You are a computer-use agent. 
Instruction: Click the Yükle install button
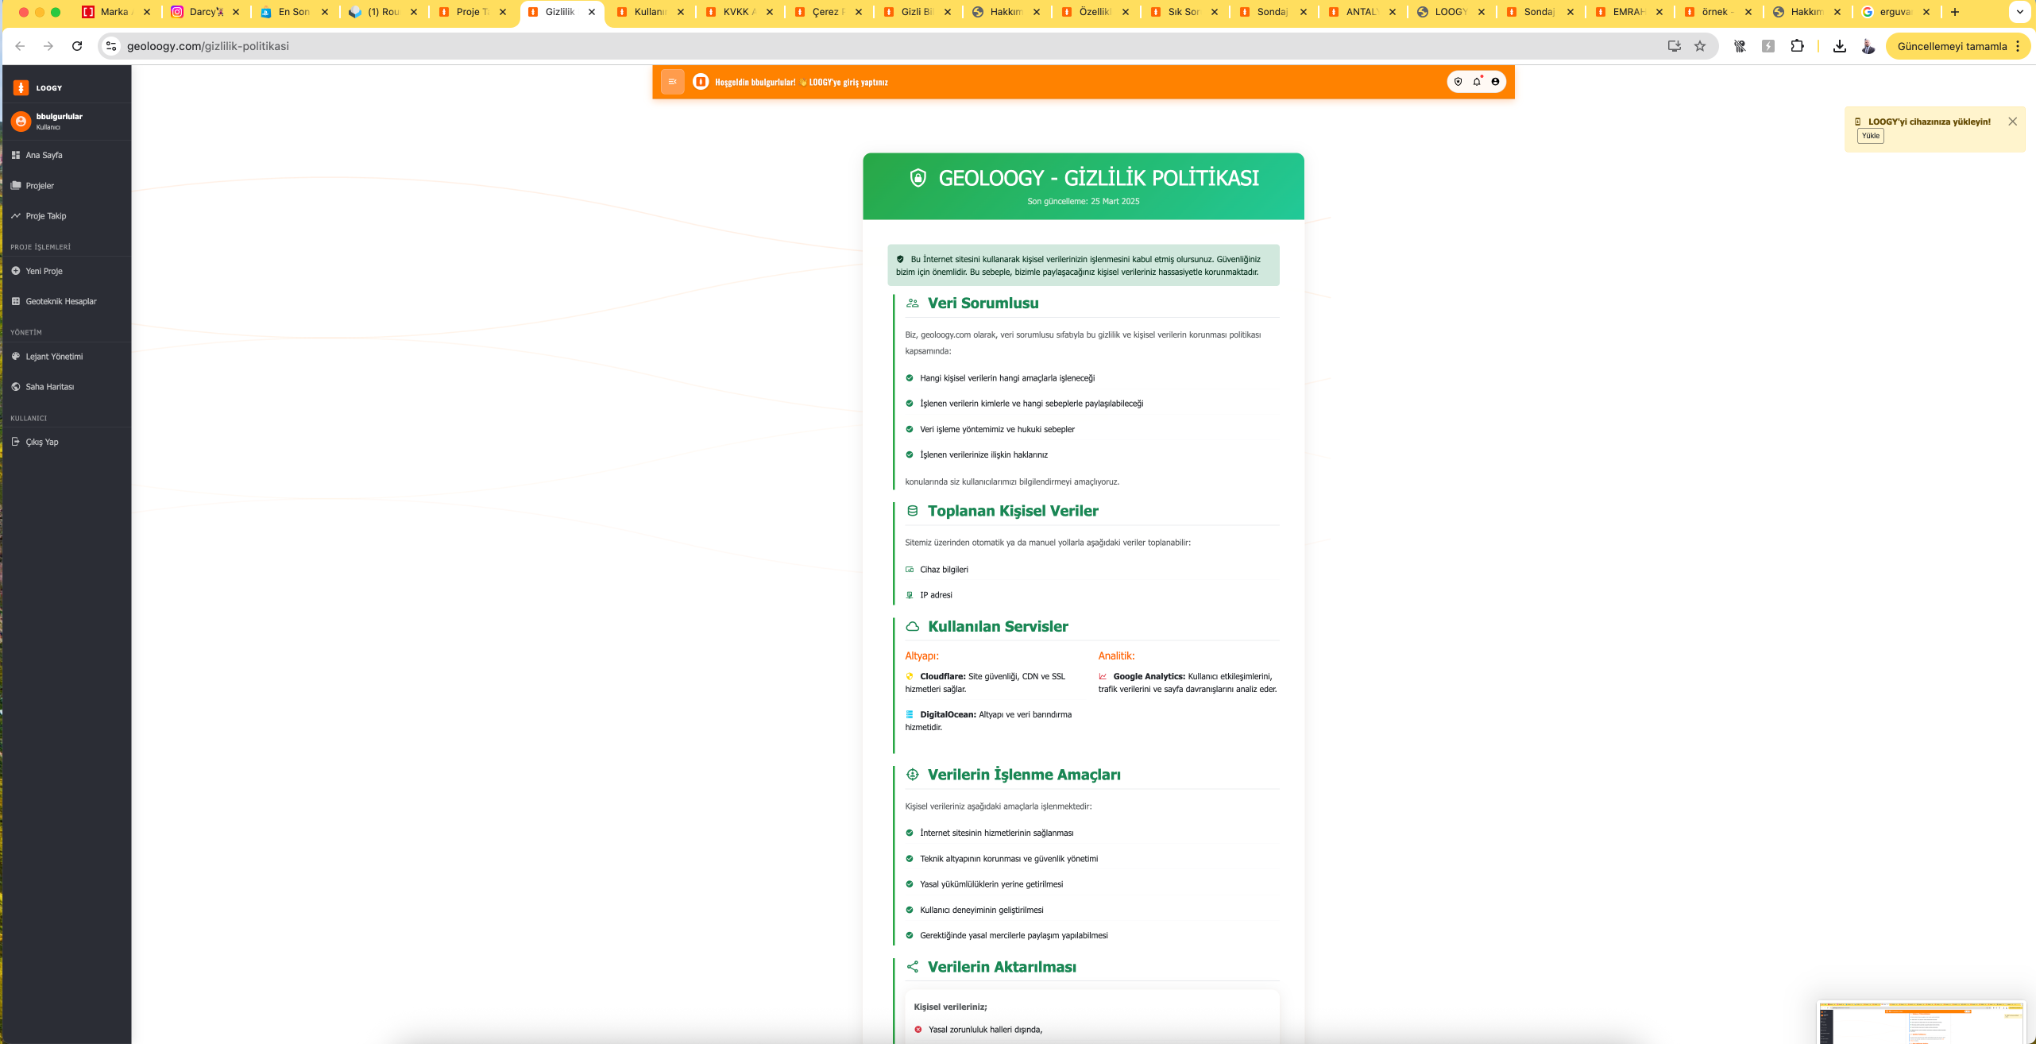point(1871,136)
